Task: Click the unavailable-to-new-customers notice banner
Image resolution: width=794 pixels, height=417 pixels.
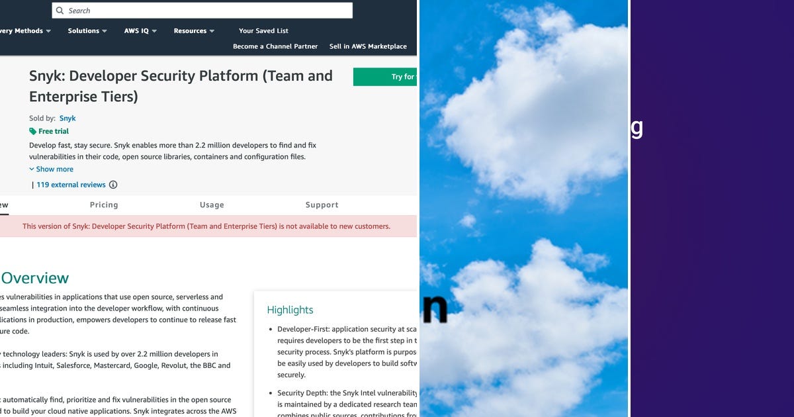Action: pyautogui.click(x=207, y=226)
